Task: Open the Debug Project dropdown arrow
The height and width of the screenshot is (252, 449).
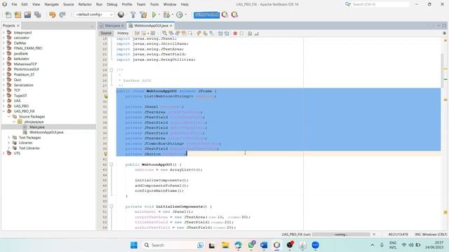Action: 173,15
